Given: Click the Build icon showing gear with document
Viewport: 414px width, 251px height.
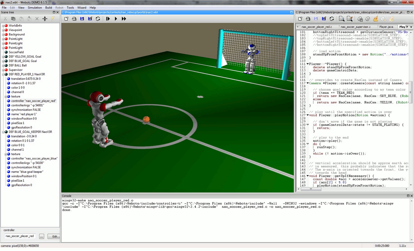Looking at the screenshot, I should [360, 19].
